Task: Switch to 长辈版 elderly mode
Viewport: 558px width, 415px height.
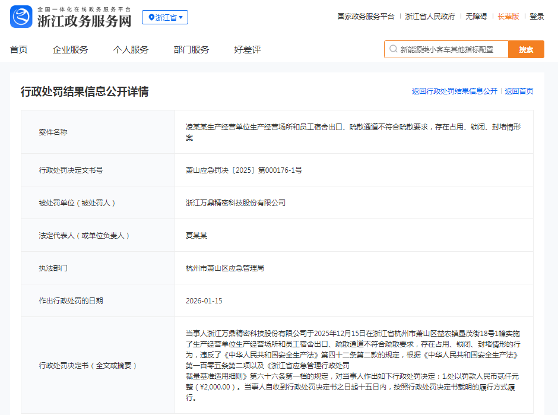Action: coord(506,17)
